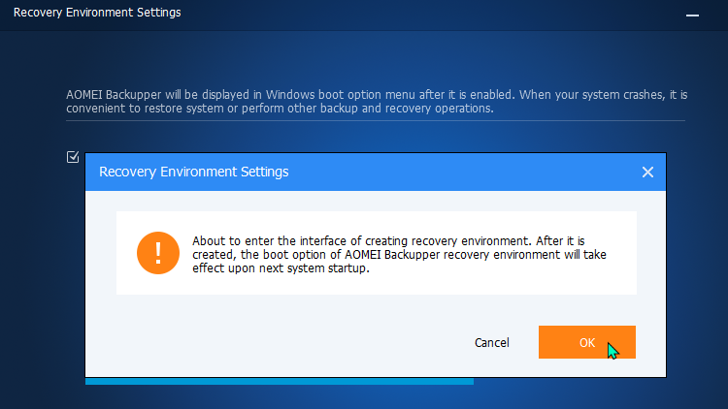Click the empty header area beside the main title
This screenshot has height=409, width=728.
(432, 16)
